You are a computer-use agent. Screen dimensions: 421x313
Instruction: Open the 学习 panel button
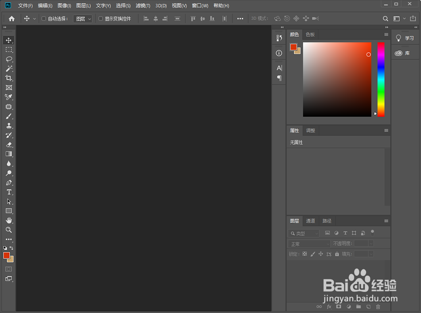coord(405,38)
